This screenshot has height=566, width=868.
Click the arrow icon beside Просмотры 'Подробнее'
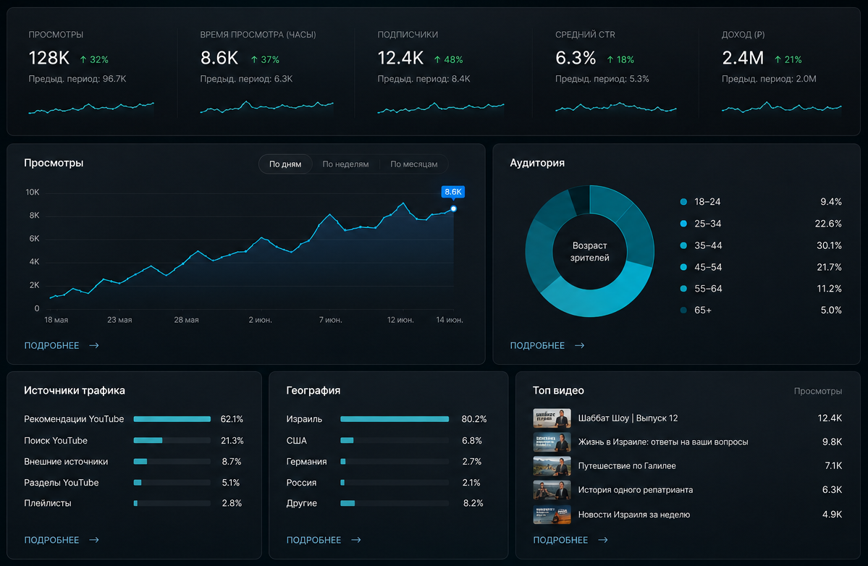coord(94,345)
